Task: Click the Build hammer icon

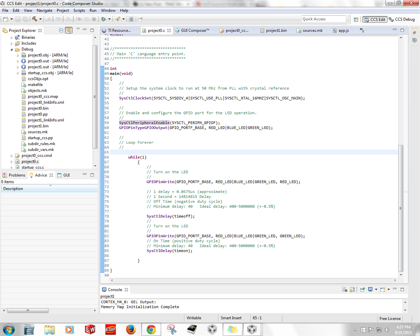Action: tap(34, 19)
